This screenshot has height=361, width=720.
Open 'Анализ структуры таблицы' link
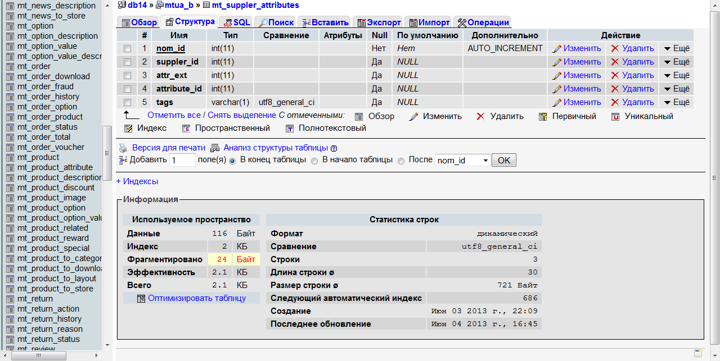[276, 148]
